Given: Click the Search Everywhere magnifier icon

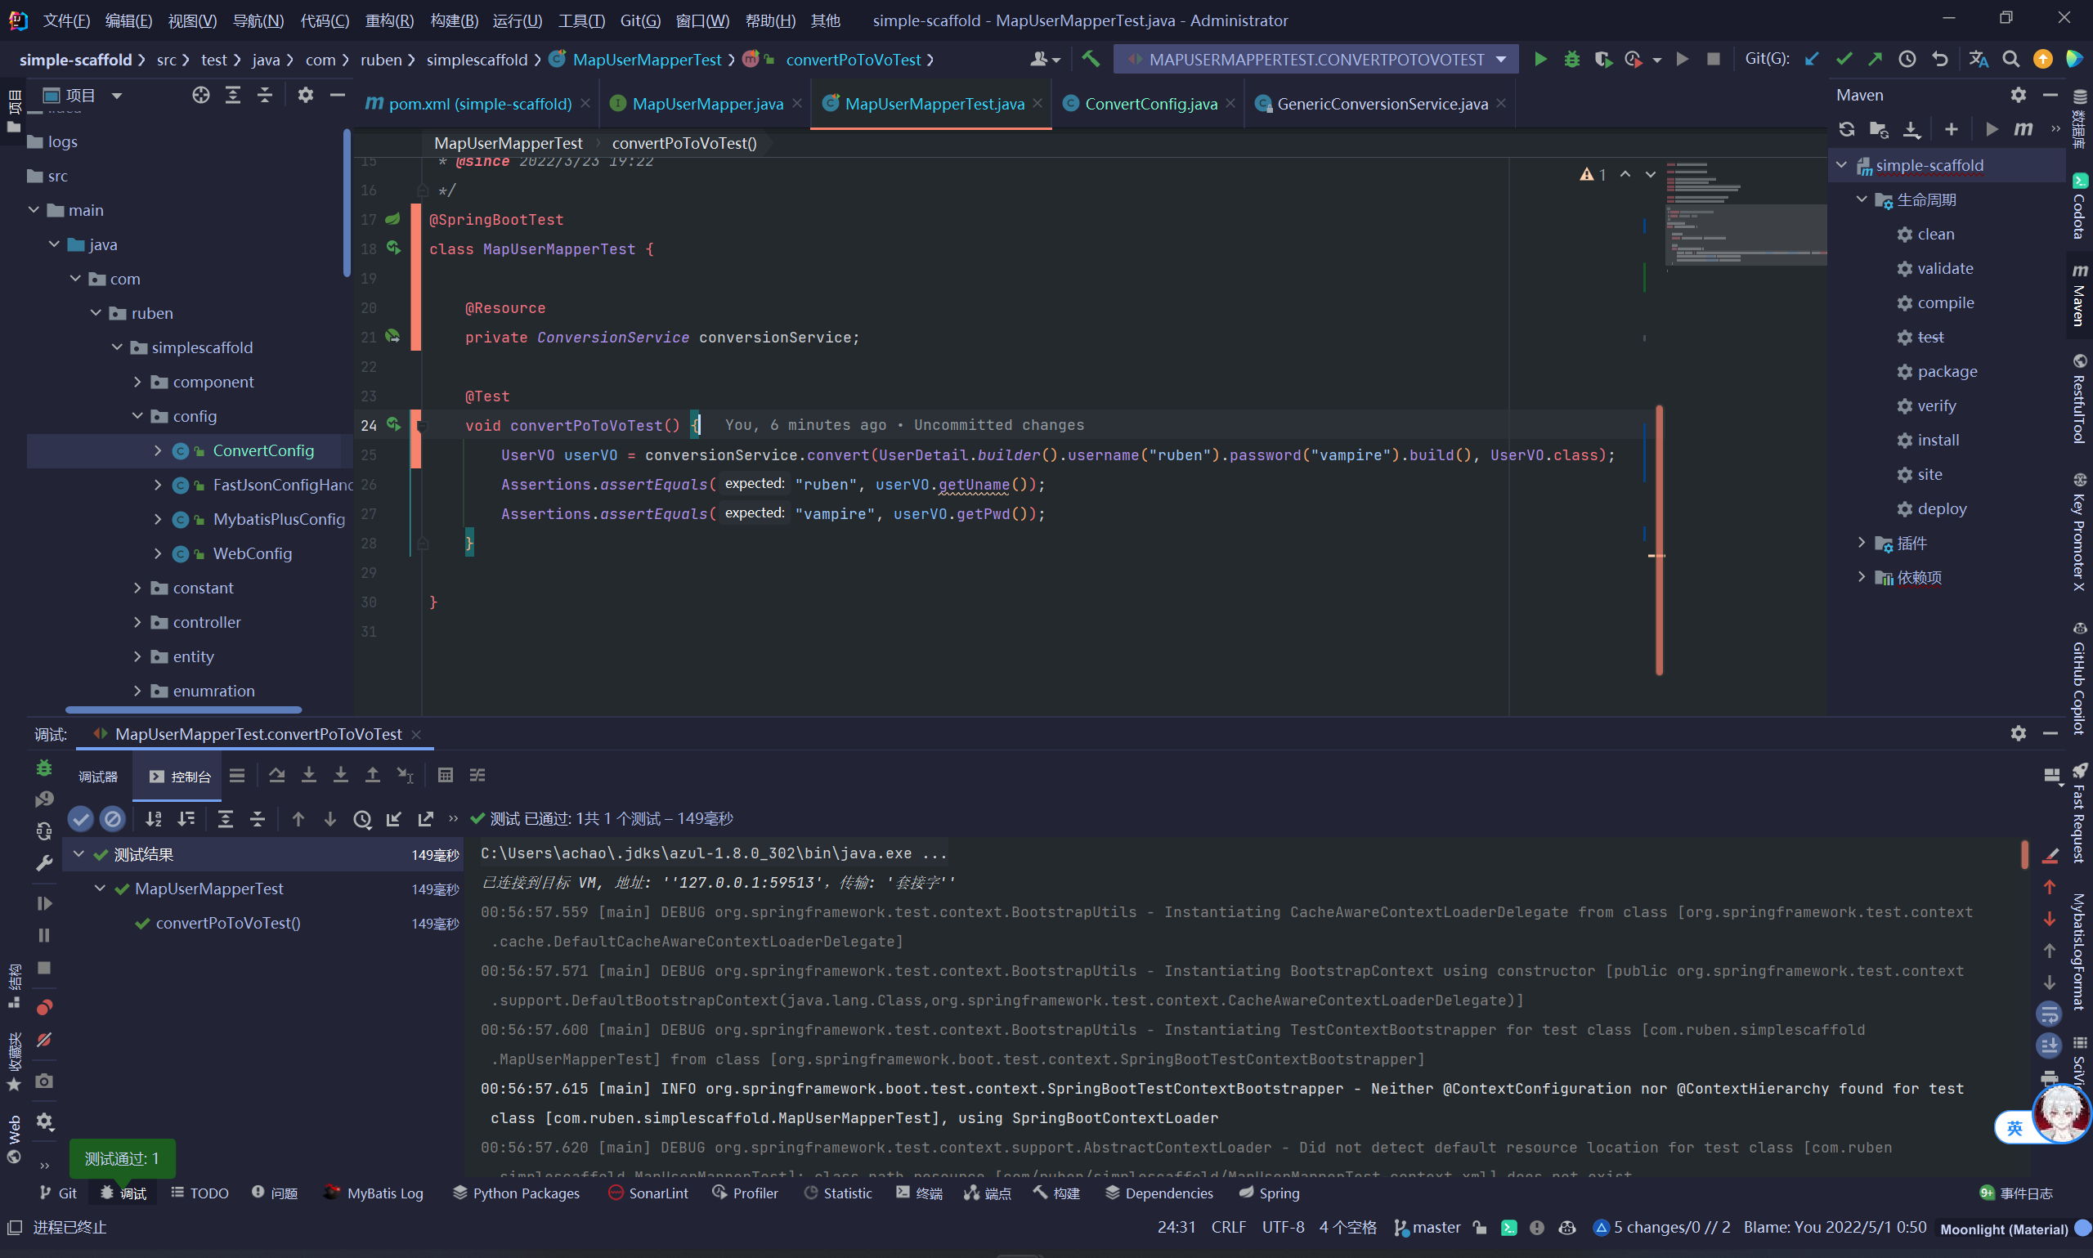Looking at the screenshot, I should coord(2010,60).
